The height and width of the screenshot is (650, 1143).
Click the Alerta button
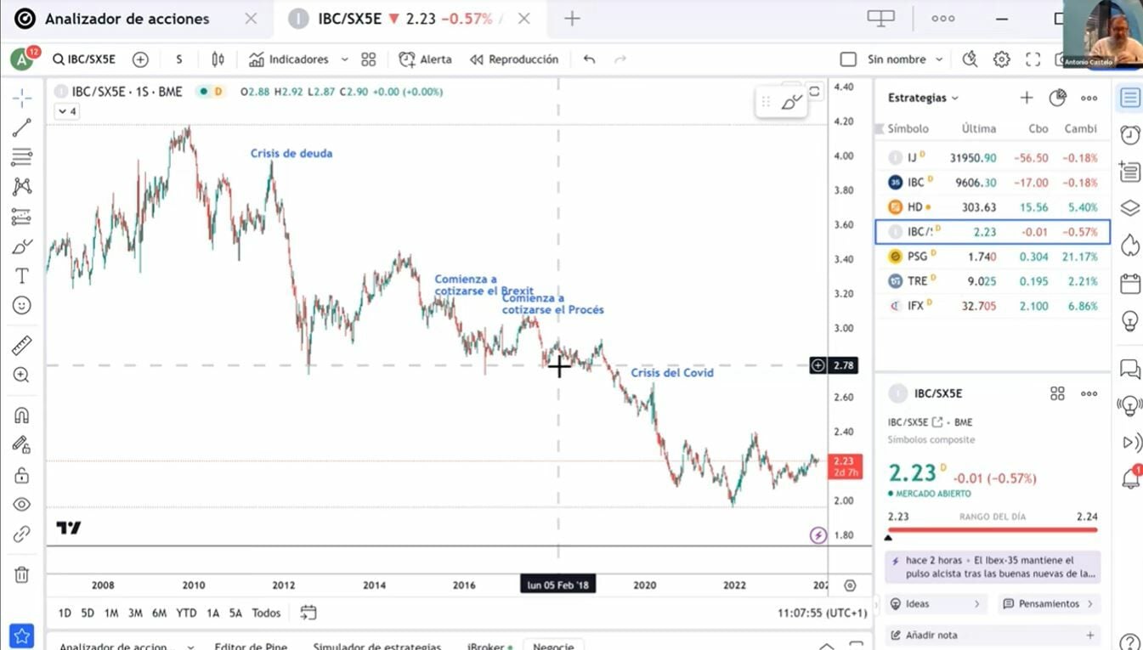click(425, 59)
